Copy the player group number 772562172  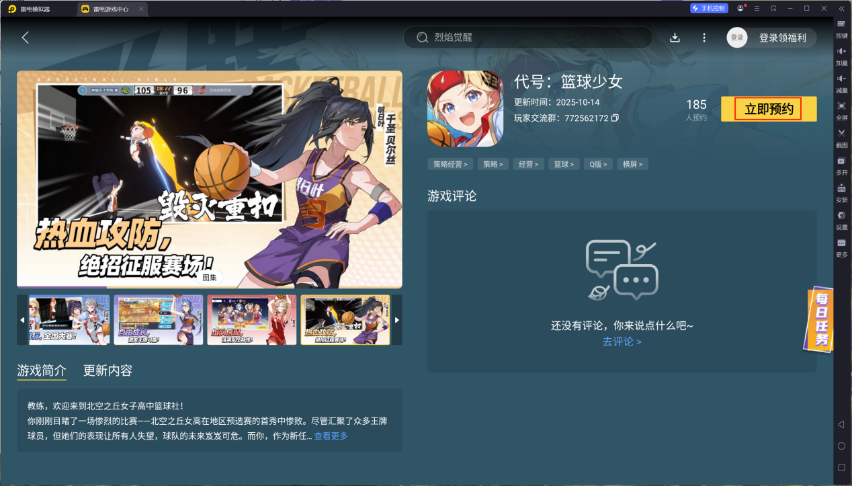(x=615, y=118)
